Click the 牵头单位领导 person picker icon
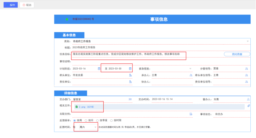Screen dimensions: 256x138 (x=247, y=75)
